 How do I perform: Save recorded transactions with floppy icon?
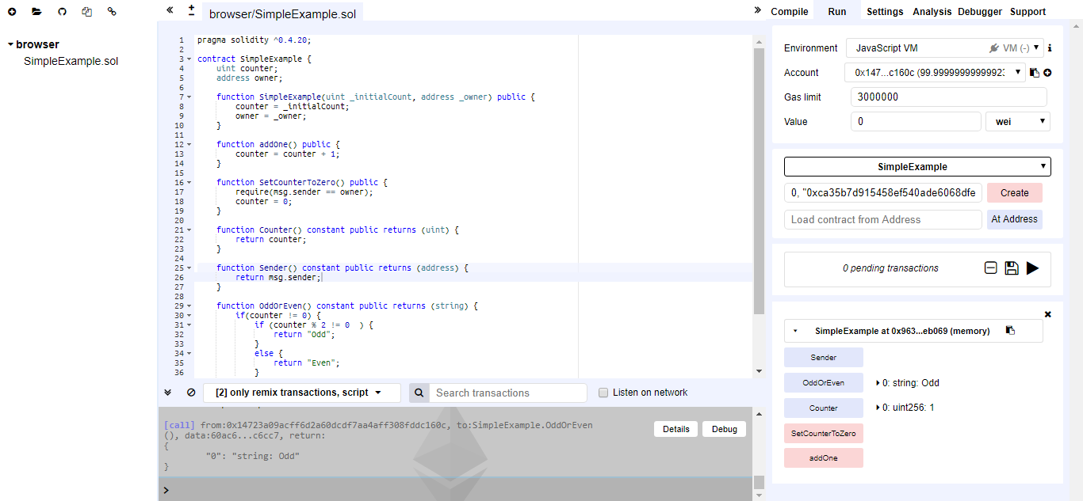tap(1012, 268)
